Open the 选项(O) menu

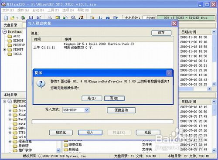68,10
